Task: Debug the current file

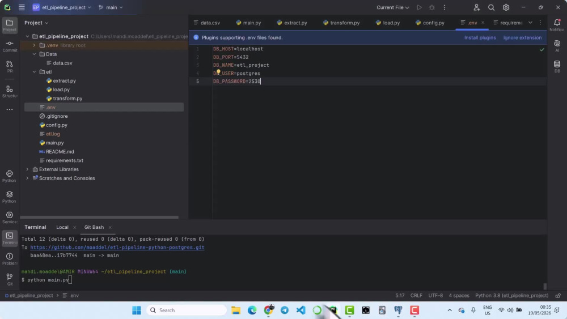Action: [431, 7]
